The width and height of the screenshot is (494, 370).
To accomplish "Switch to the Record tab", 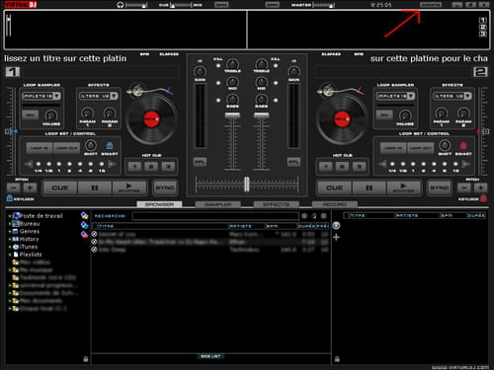I will point(335,204).
